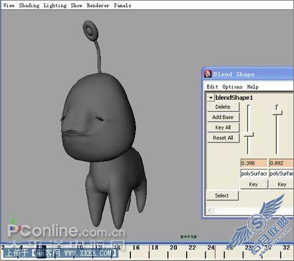This screenshot has width=294, height=261.
Task: Open Options menu in Blend Shape window
Action: pyautogui.click(x=232, y=87)
